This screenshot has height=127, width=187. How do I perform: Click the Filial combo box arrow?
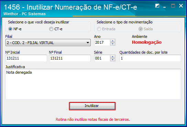tap(88, 43)
